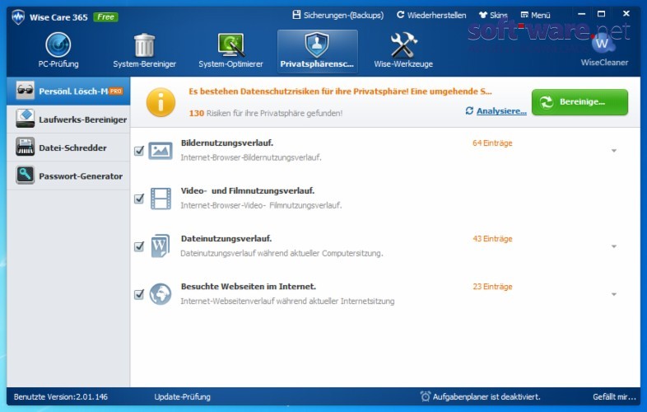The height and width of the screenshot is (412, 647).
Task: Click the Datei-Schredder shredder icon
Action: 26,147
